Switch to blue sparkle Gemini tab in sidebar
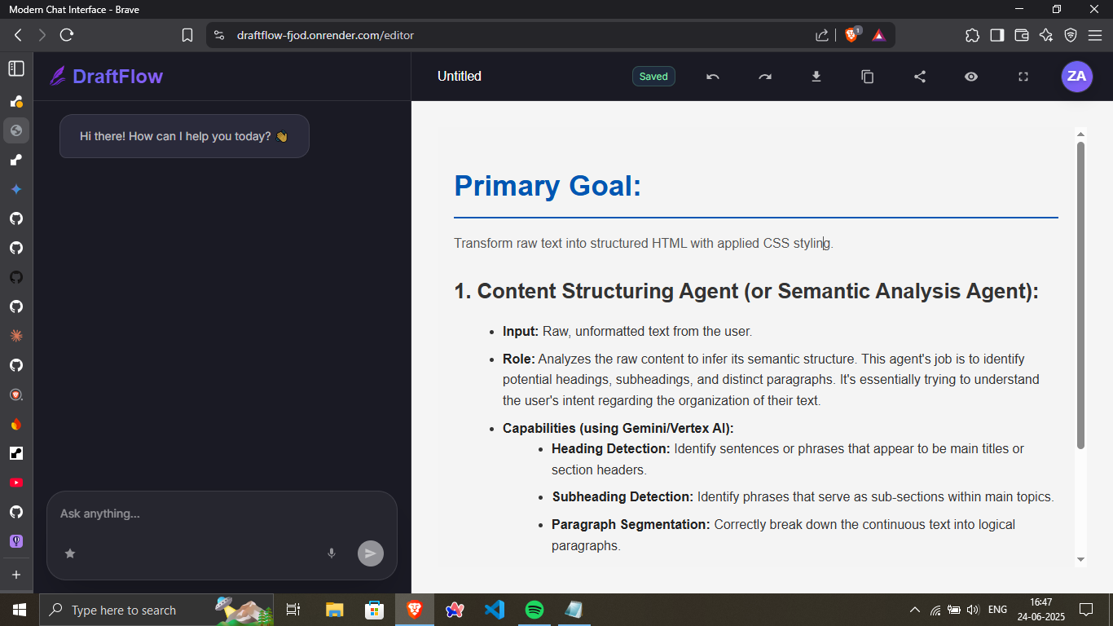1113x626 pixels. pyautogui.click(x=16, y=189)
